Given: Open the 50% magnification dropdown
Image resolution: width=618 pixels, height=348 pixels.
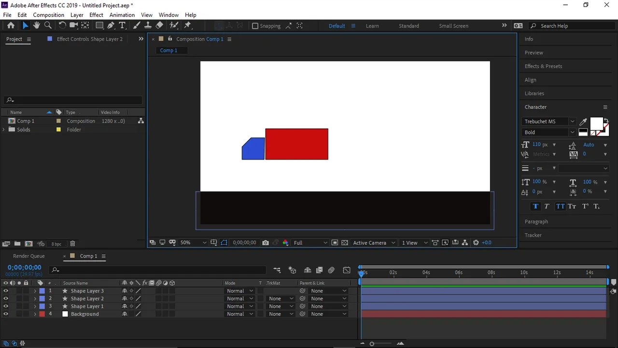Looking at the screenshot, I should pyautogui.click(x=193, y=243).
